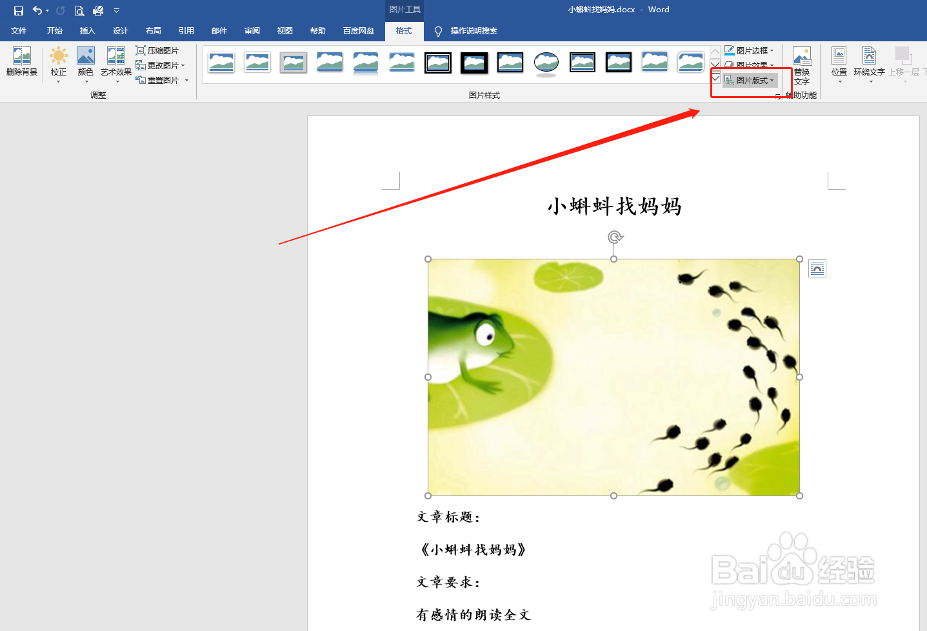Screen dimensions: 927x631
Task: Click the 保存 (Save) icon
Action: pos(17,10)
